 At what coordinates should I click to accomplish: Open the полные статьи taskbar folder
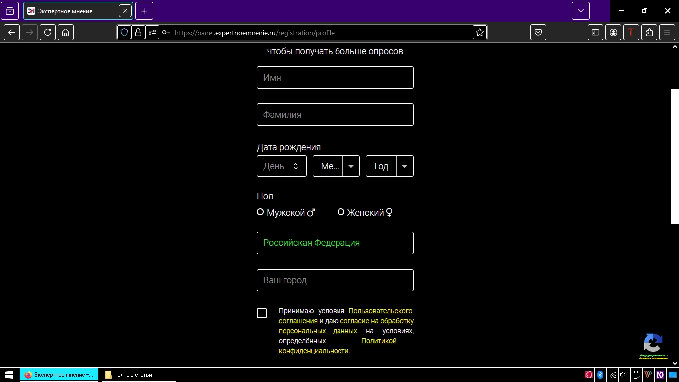[x=139, y=375]
